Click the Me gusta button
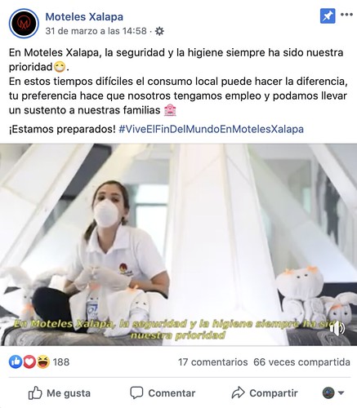 (60, 393)
